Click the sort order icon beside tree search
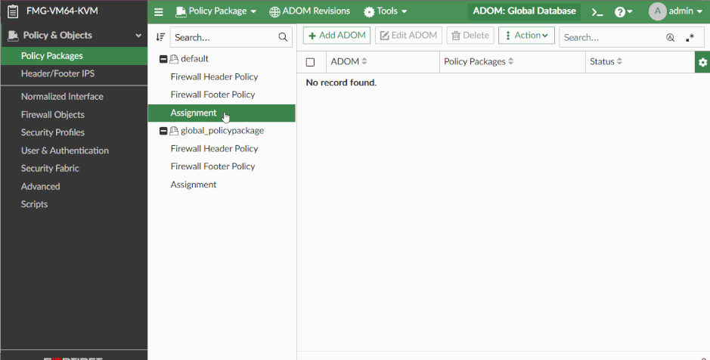The height and width of the screenshot is (360, 710). click(x=160, y=37)
